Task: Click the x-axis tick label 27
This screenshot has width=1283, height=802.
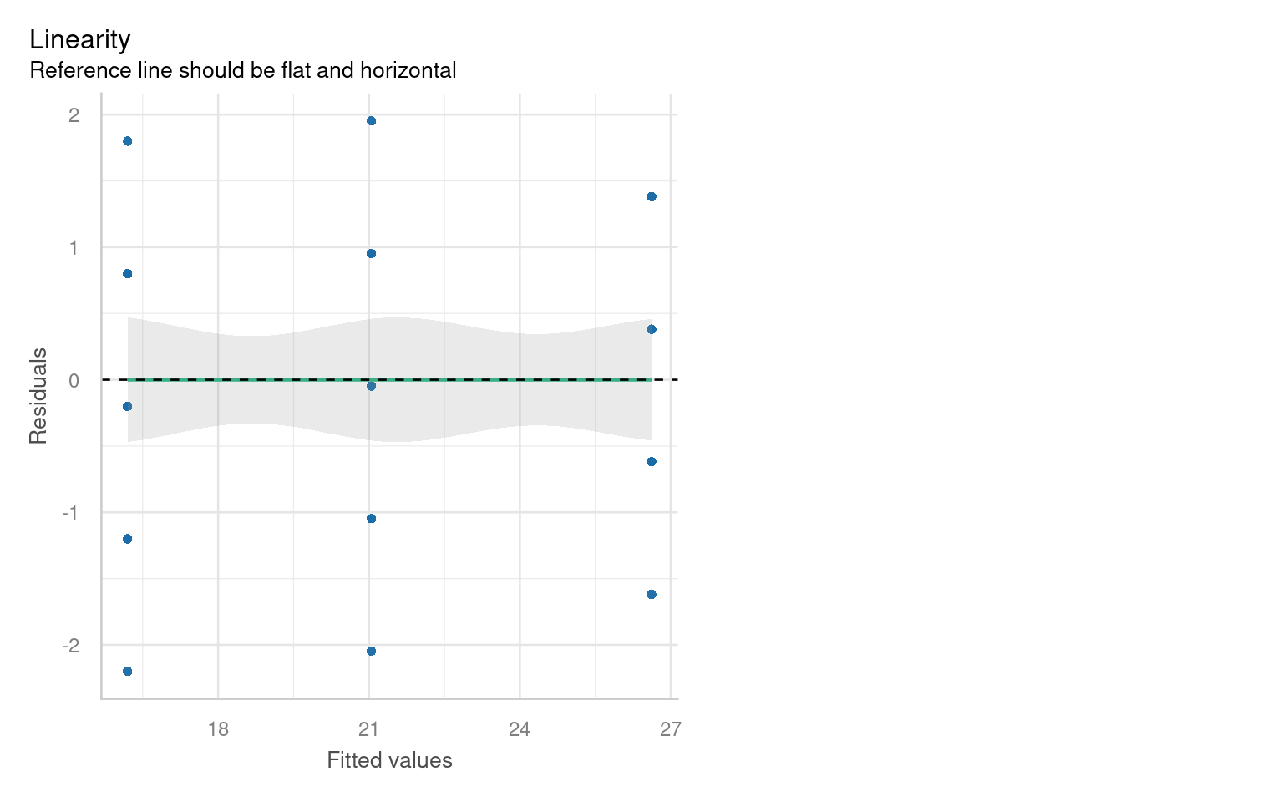Action: pos(670,729)
